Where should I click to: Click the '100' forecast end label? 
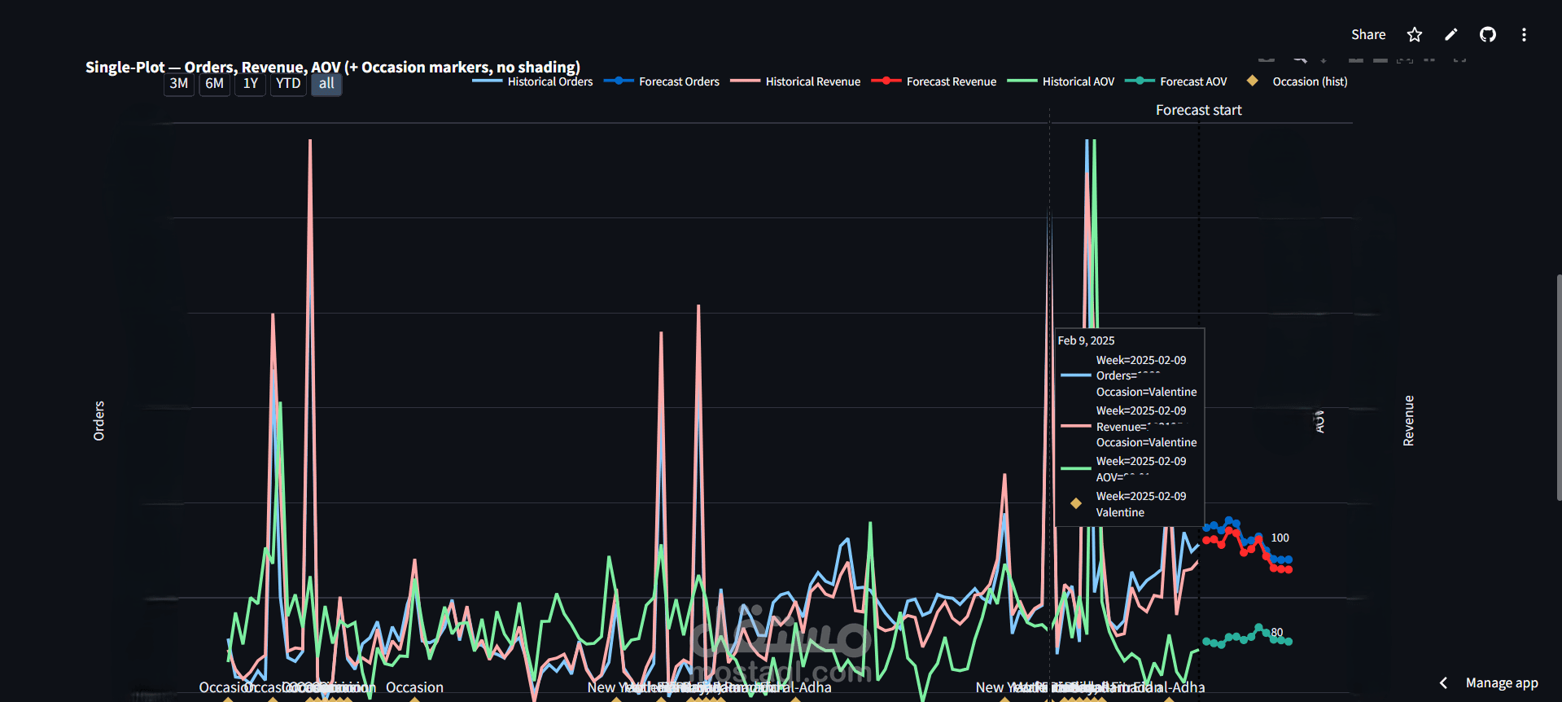tap(1280, 537)
